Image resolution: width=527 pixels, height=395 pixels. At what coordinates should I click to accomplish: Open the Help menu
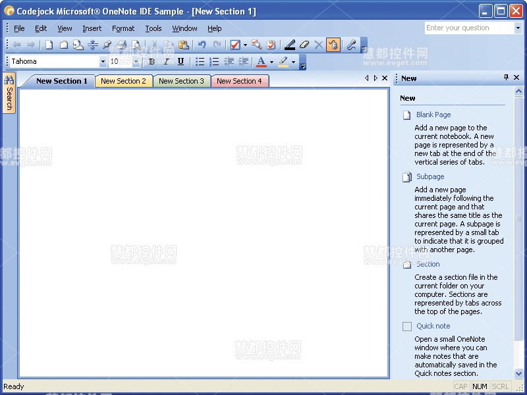pyautogui.click(x=215, y=28)
